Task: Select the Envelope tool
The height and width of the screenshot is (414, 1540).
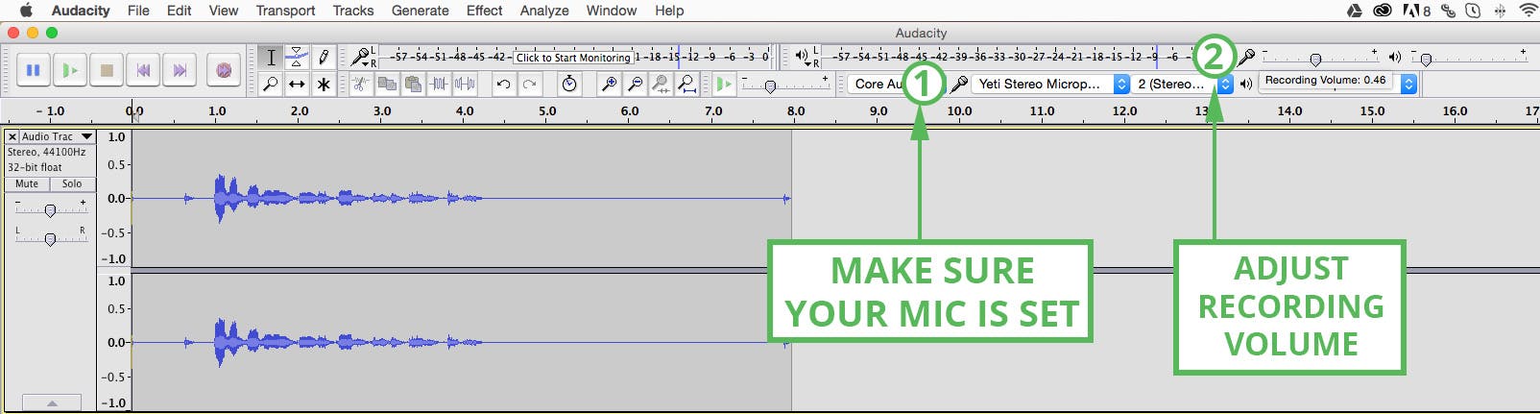Action: point(298,57)
